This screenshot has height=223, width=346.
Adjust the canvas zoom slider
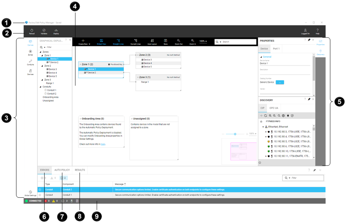pos(235,134)
